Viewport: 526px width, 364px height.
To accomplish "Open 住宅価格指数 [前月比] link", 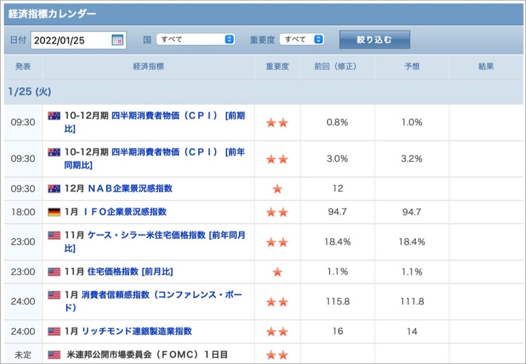I will tap(130, 272).
